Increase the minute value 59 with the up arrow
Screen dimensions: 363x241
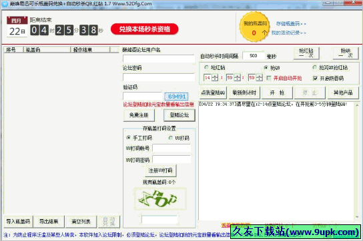point(238,76)
